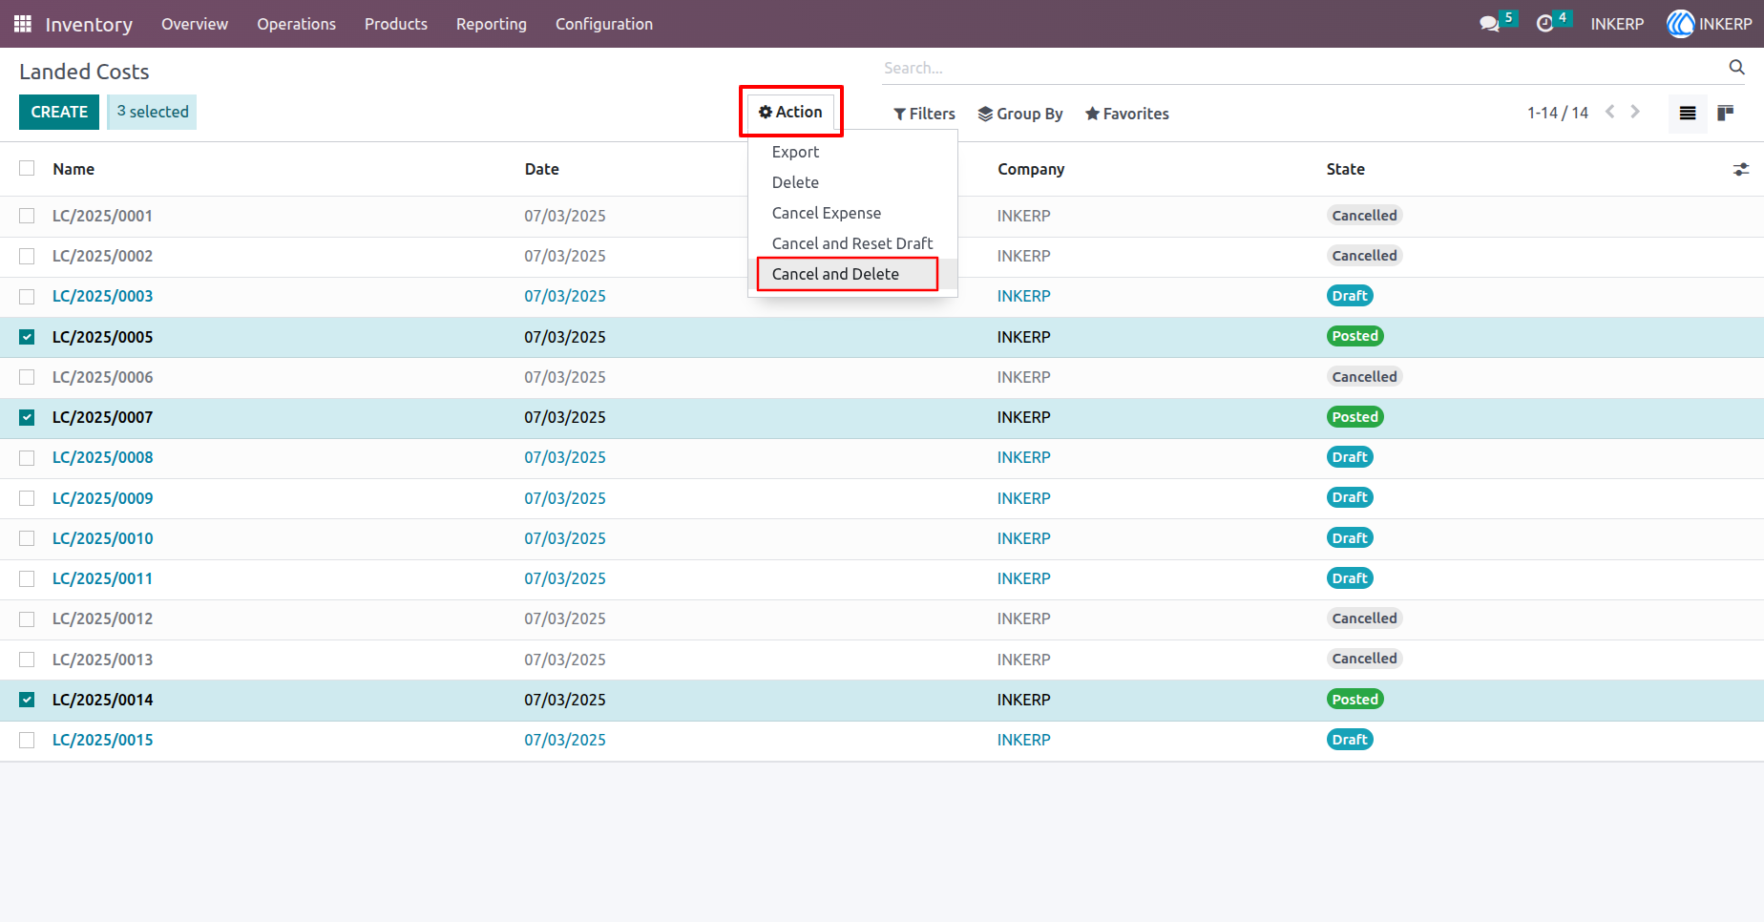The height and width of the screenshot is (922, 1764).
Task: Open the Operations menu
Action: point(296,24)
